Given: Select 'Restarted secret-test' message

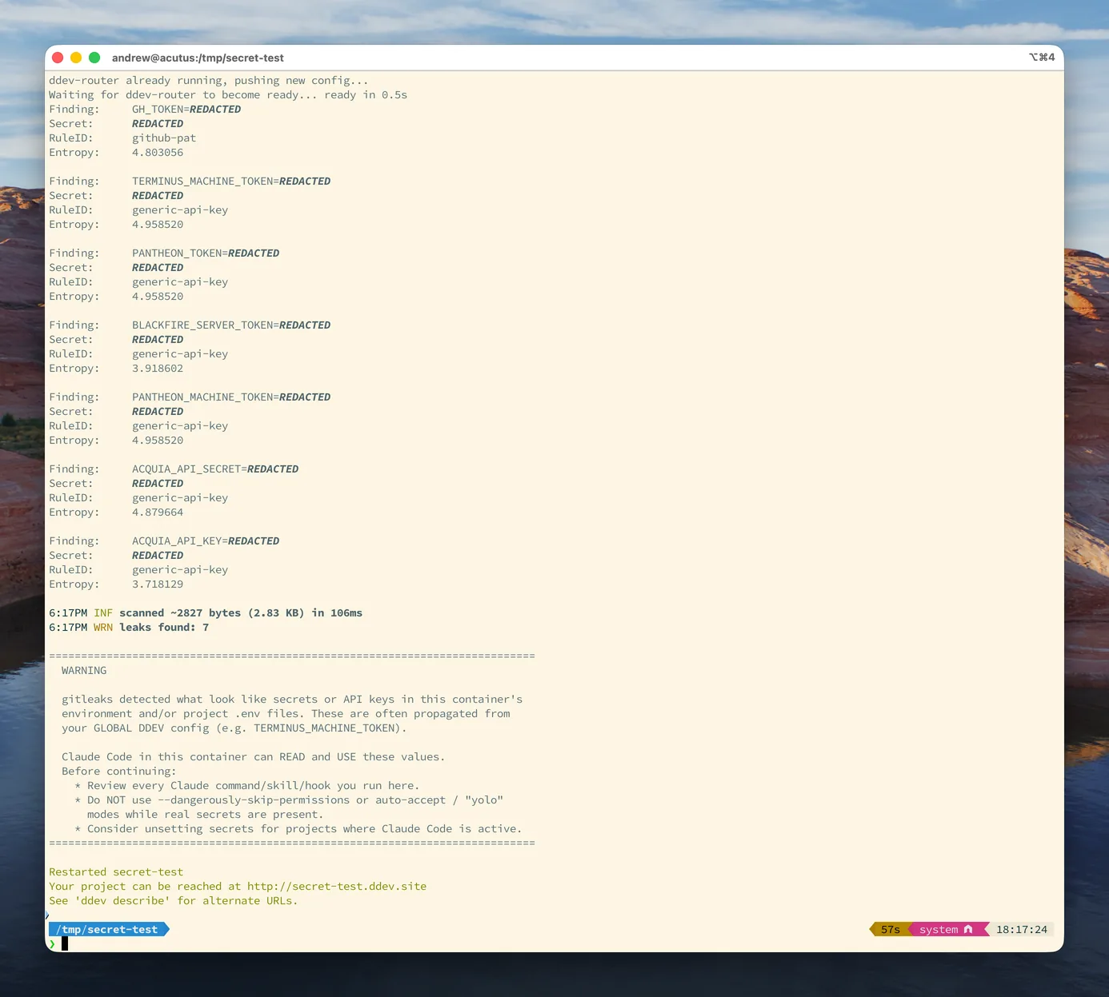Looking at the screenshot, I should tap(116, 871).
